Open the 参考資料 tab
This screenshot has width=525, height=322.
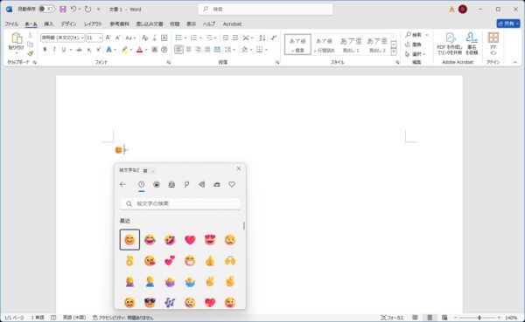[119, 24]
